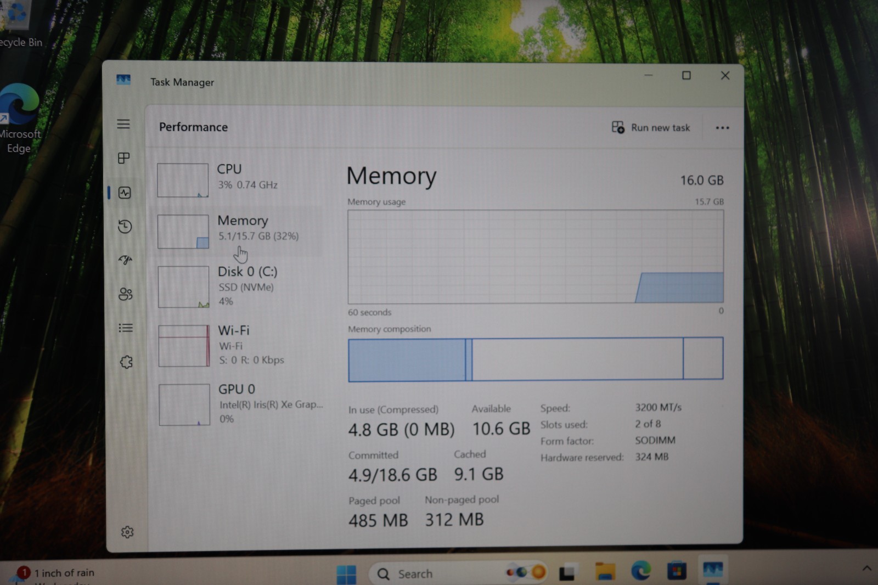This screenshot has height=585, width=878.
Task: Maximize the Task Manager window
Action: (x=686, y=75)
